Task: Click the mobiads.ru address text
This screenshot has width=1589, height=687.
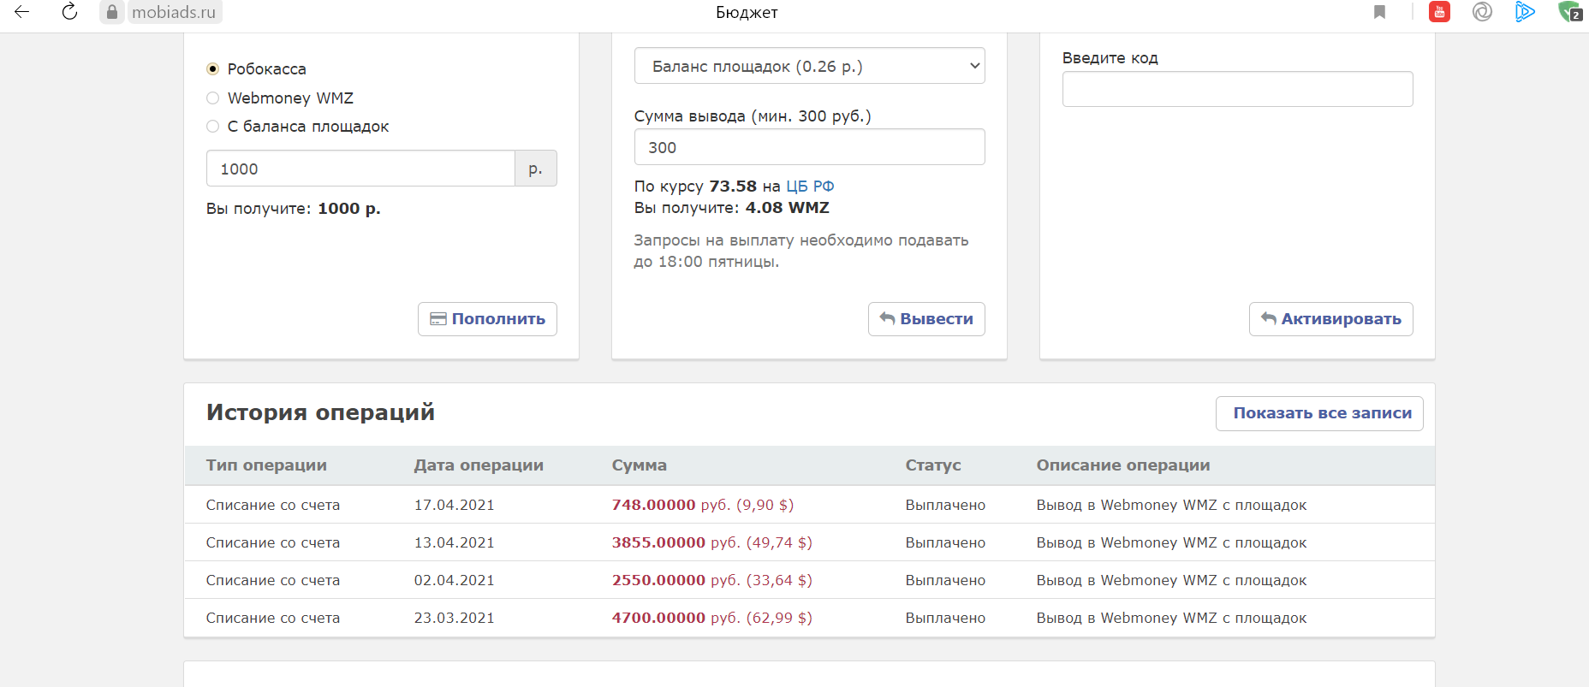Action: coord(174,12)
